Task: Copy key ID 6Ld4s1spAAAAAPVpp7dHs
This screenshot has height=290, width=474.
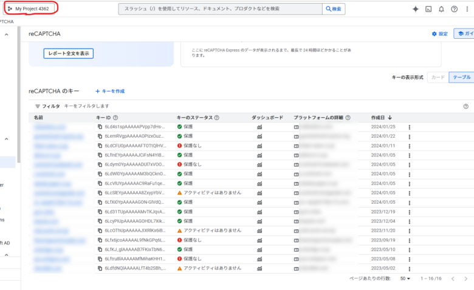Action: [100, 127]
